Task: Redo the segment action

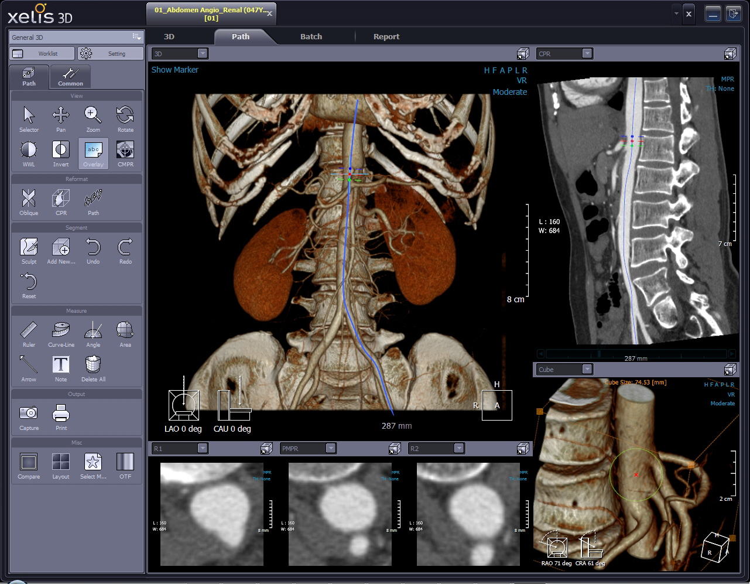Action: click(125, 251)
